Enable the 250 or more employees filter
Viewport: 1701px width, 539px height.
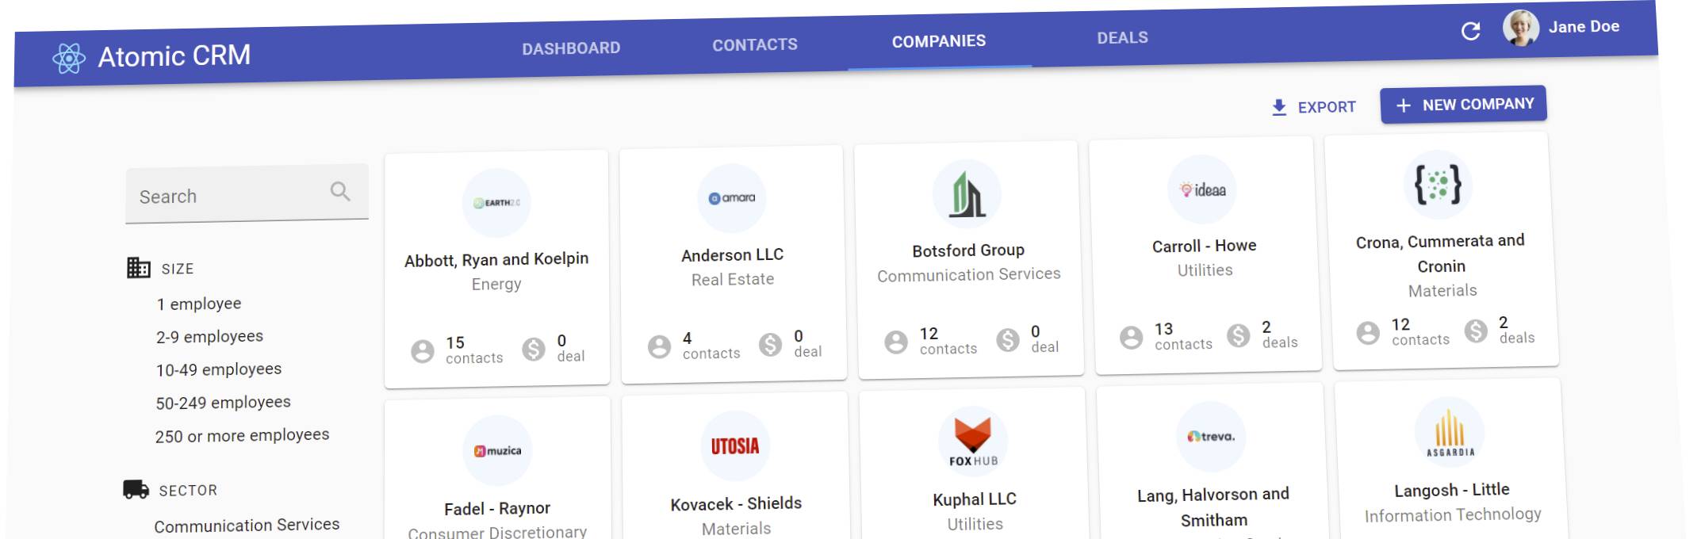242,436
